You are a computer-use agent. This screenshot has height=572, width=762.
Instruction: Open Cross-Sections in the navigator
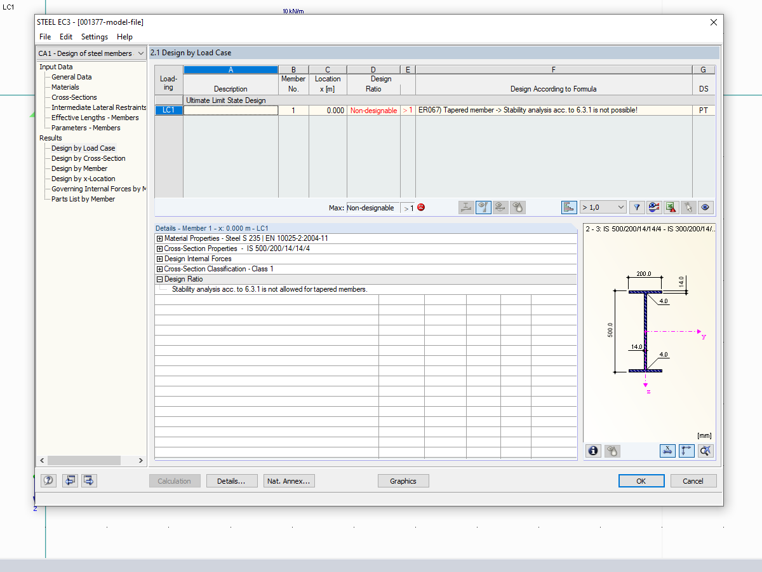click(x=74, y=97)
